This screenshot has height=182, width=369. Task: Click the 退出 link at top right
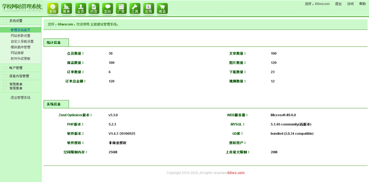tap(339, 4)
